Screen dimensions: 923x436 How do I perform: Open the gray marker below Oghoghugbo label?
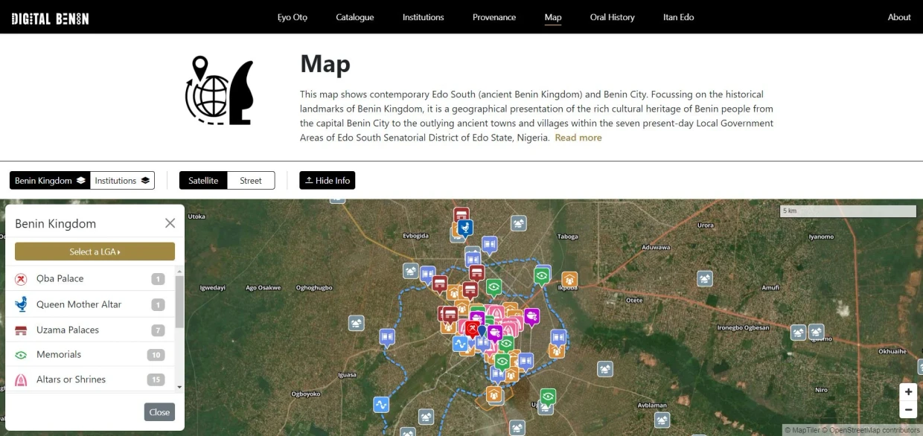[357, 323]
